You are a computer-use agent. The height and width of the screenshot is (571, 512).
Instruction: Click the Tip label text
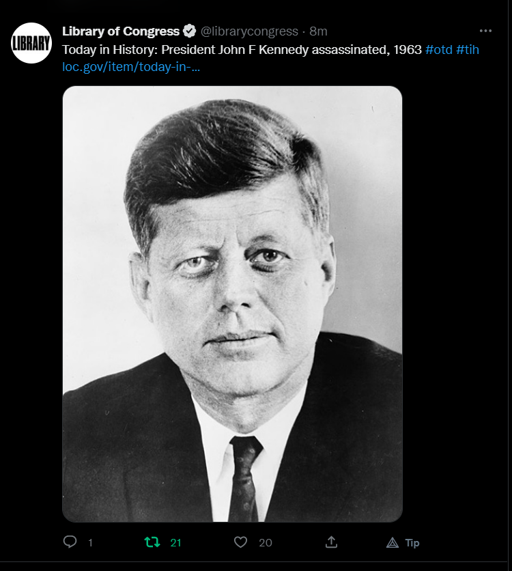pos(412,542)
